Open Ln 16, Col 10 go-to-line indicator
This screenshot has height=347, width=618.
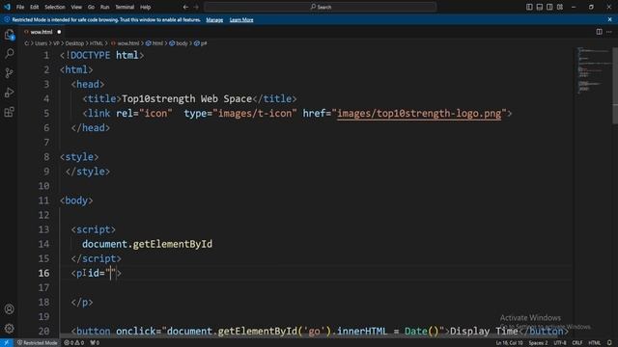pyautogui.click(x=509, y=343)
